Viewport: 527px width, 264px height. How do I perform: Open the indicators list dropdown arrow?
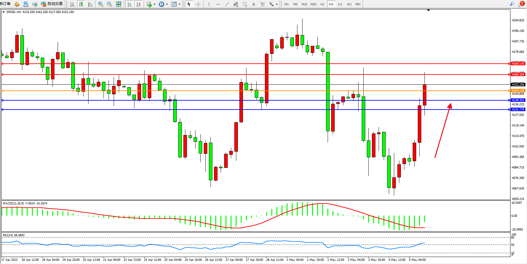point(154,4)
